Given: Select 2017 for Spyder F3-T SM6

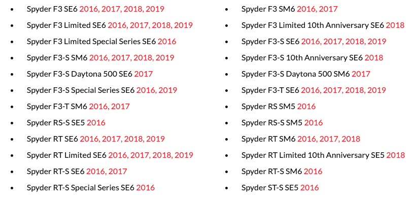Looking at the screenshot, I should click(x=120, y=107).
